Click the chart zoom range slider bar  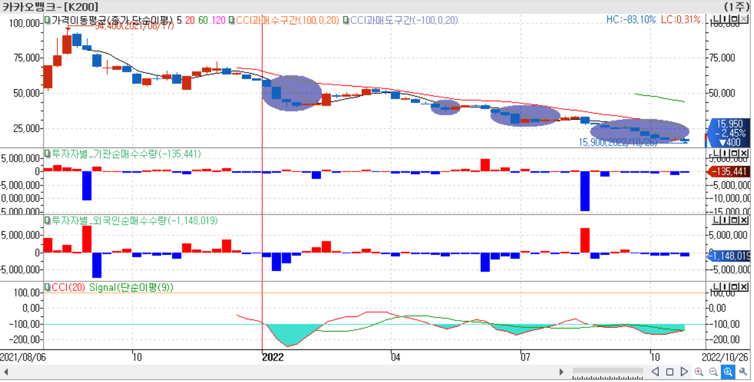tap(608, 371)
